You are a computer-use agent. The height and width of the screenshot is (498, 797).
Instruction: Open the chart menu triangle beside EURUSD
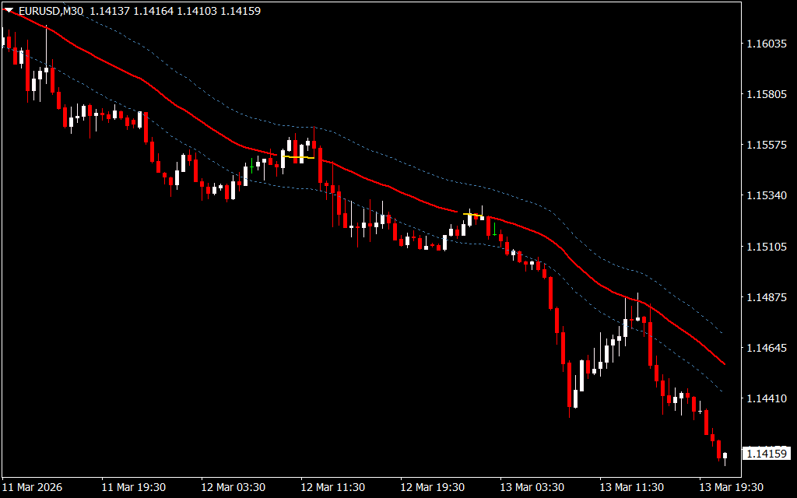[x=9, y=11]
